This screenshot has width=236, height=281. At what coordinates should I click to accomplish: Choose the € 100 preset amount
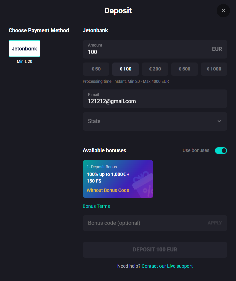point(125,69)
